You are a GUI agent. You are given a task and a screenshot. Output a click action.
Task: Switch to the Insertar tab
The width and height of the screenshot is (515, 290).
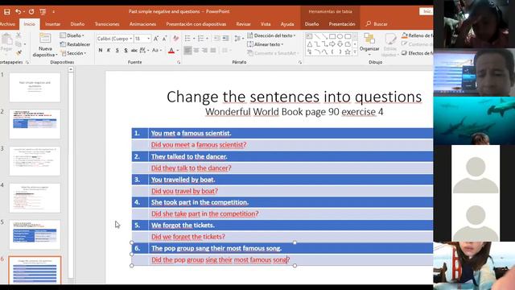52,24
